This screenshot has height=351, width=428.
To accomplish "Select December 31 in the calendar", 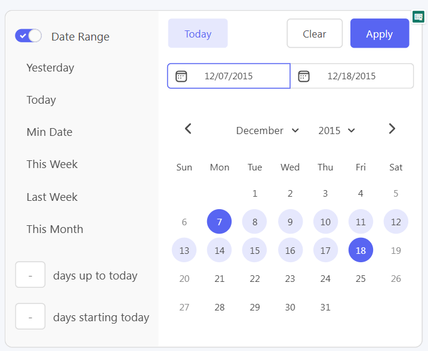I will tap(325, 307).
